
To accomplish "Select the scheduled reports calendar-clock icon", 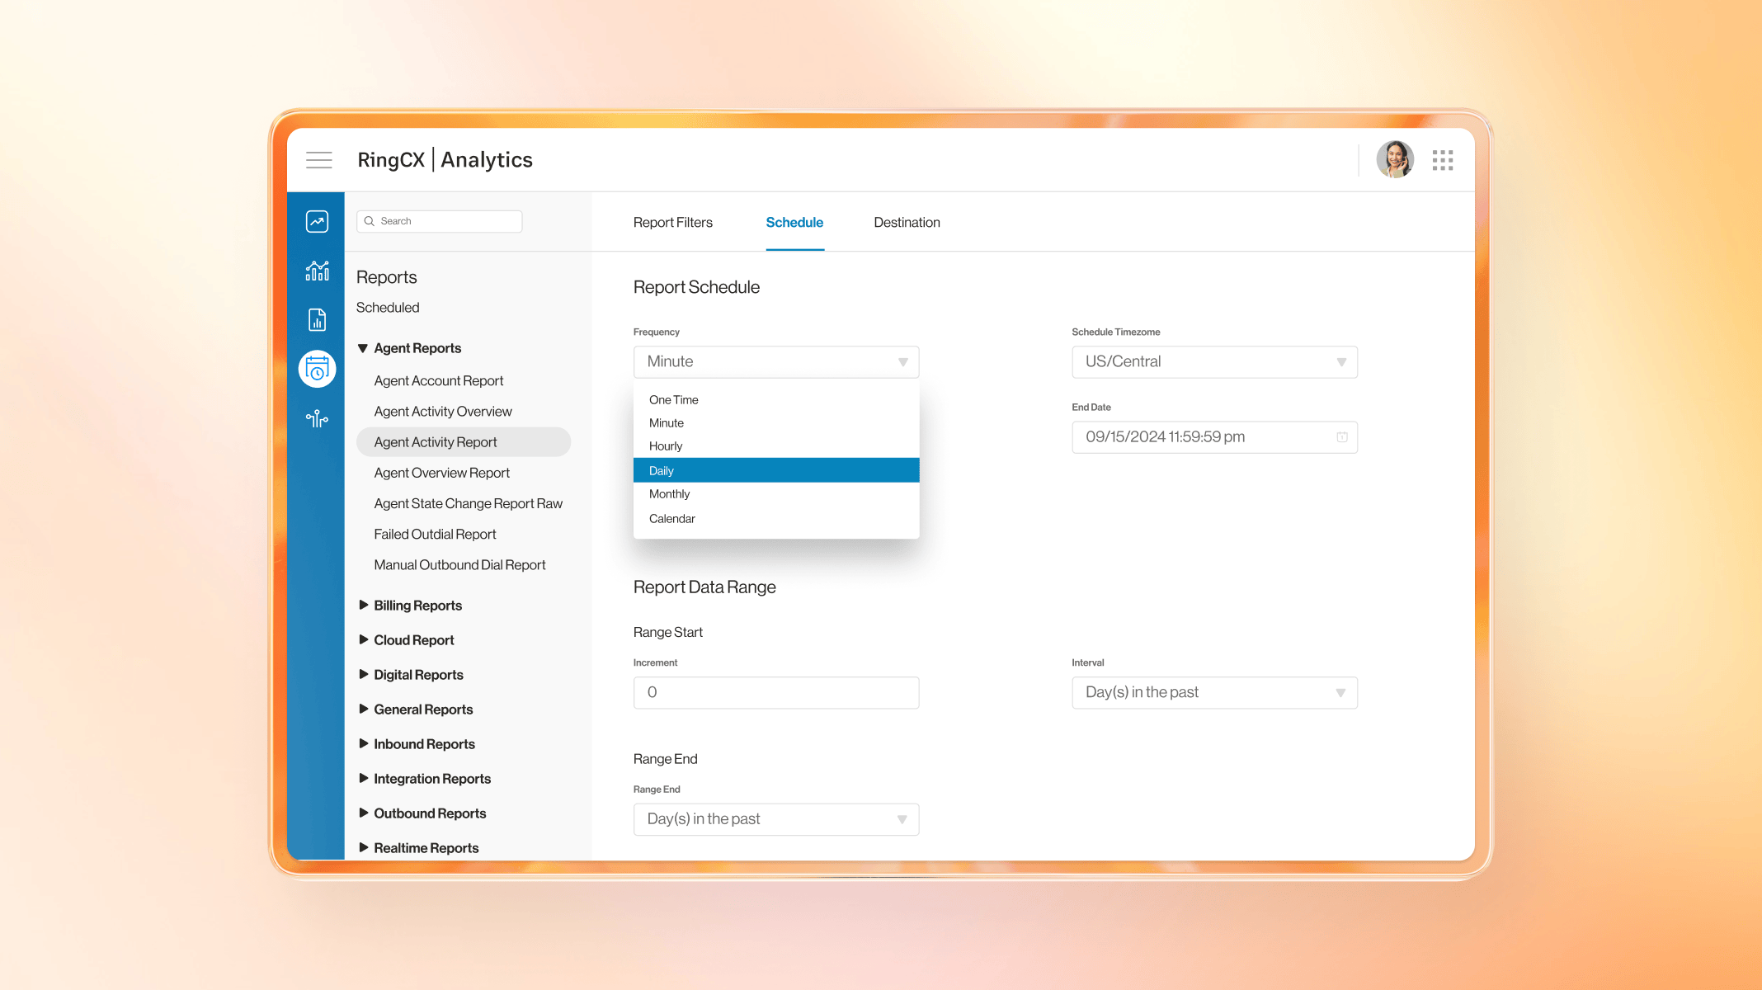I will tap(317, 369).
